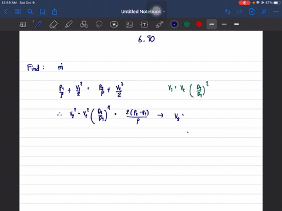Select the Shapes tool
This screenshot has width=282, height=211.
pos(83,25)
